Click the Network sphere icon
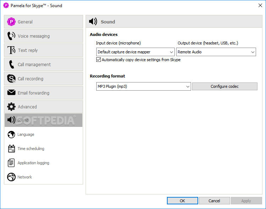Image resolution: width=266 pixels, height=209 pixels. pos(11,177)
